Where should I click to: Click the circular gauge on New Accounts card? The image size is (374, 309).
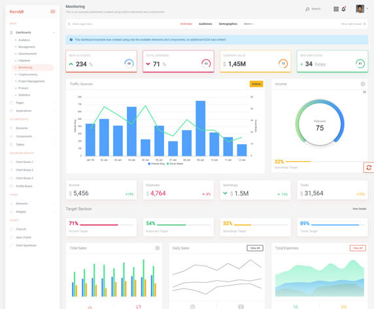[129, 64]
